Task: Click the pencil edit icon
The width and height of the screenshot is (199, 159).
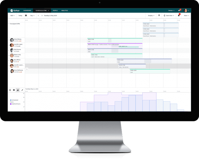Action: 22,90
